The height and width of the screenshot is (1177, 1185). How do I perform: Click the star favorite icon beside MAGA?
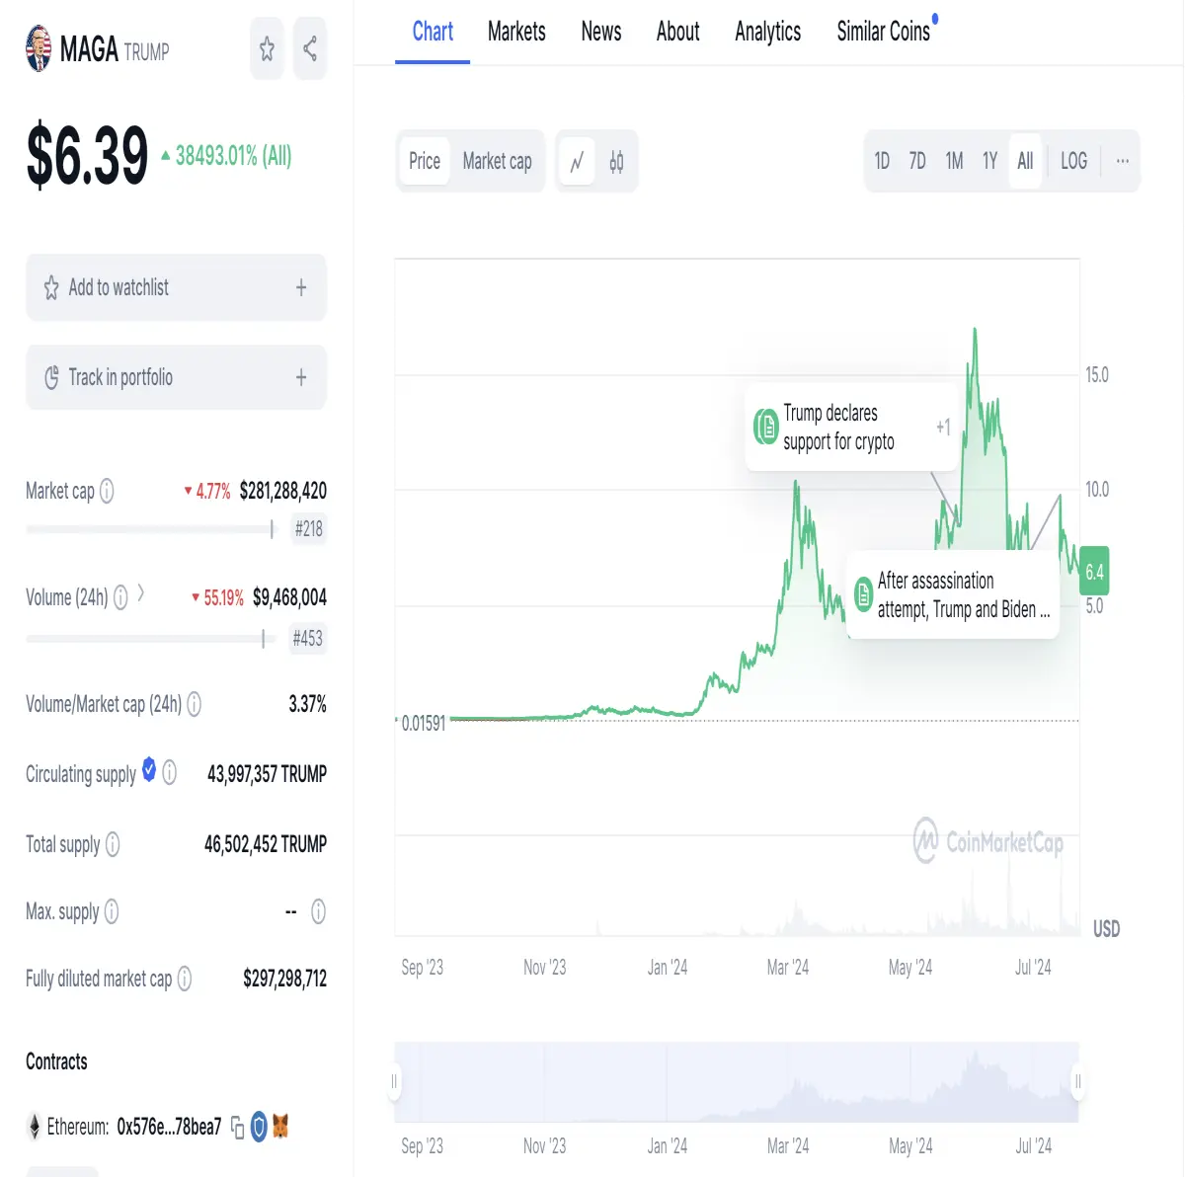[x=267, y=48]
